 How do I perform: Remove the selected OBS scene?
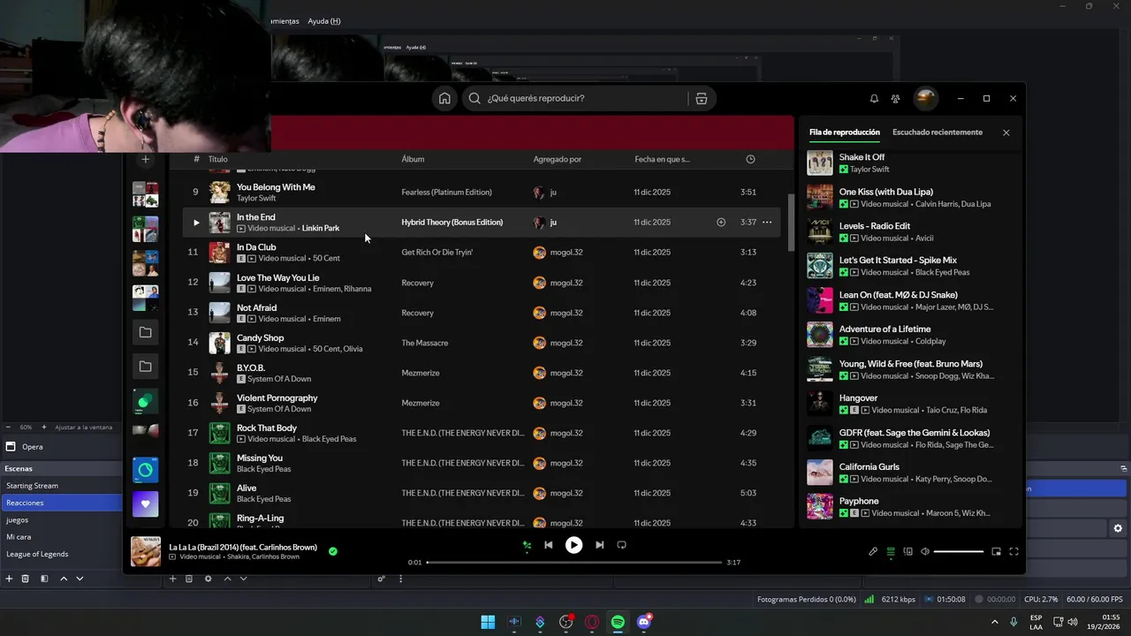(26, 579)
